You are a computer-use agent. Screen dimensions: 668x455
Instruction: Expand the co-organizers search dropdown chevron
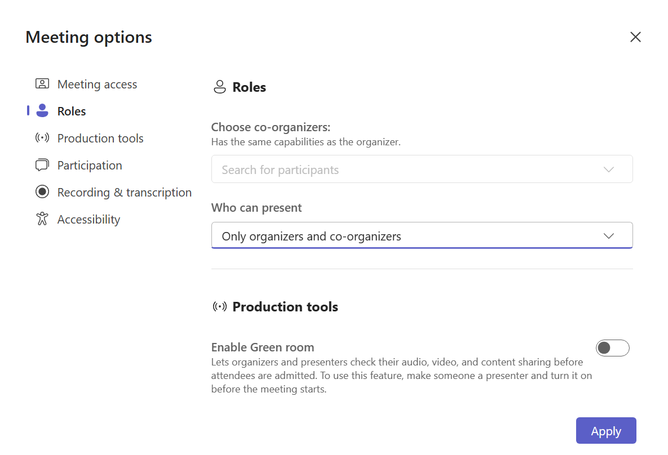coord(608,169)
